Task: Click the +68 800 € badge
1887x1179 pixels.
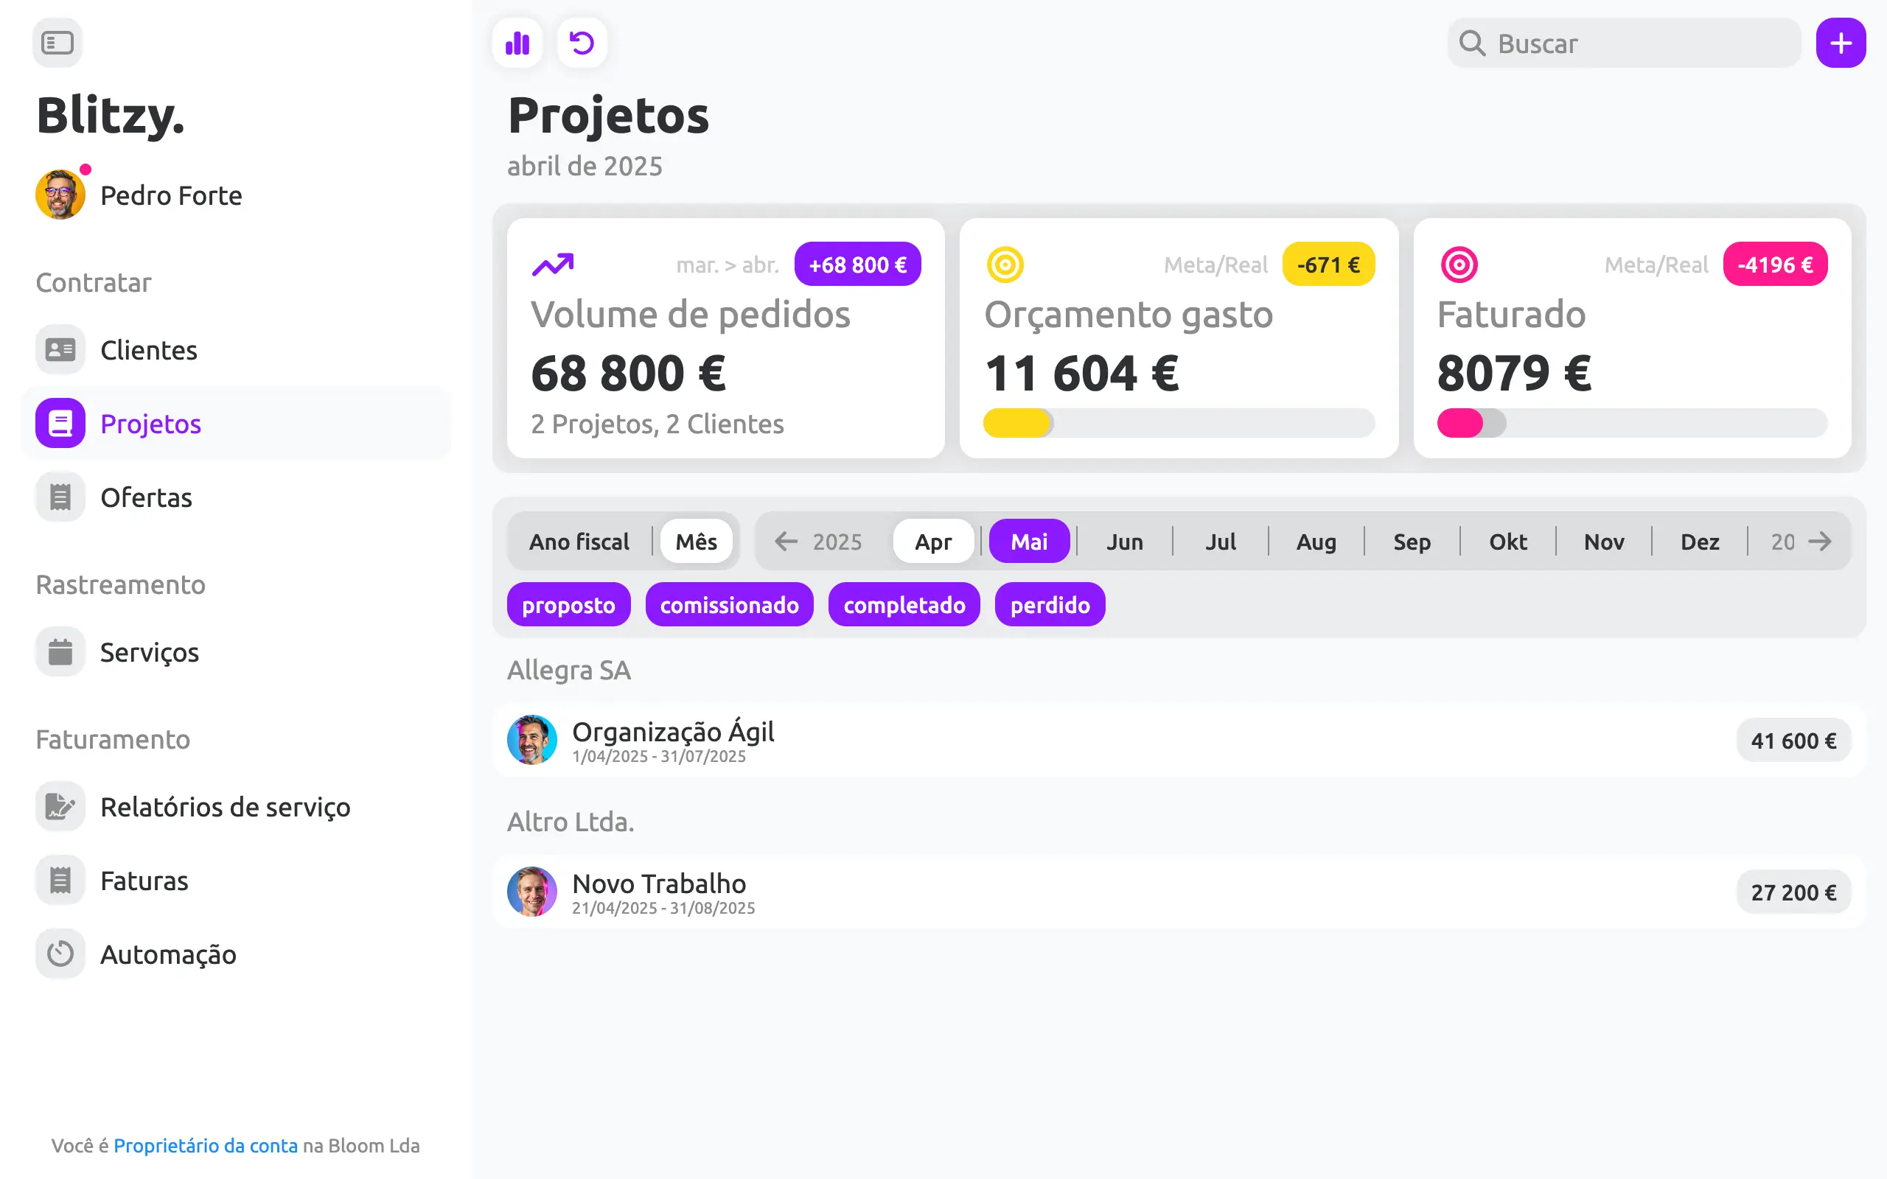Action: [x=858, y=265]
